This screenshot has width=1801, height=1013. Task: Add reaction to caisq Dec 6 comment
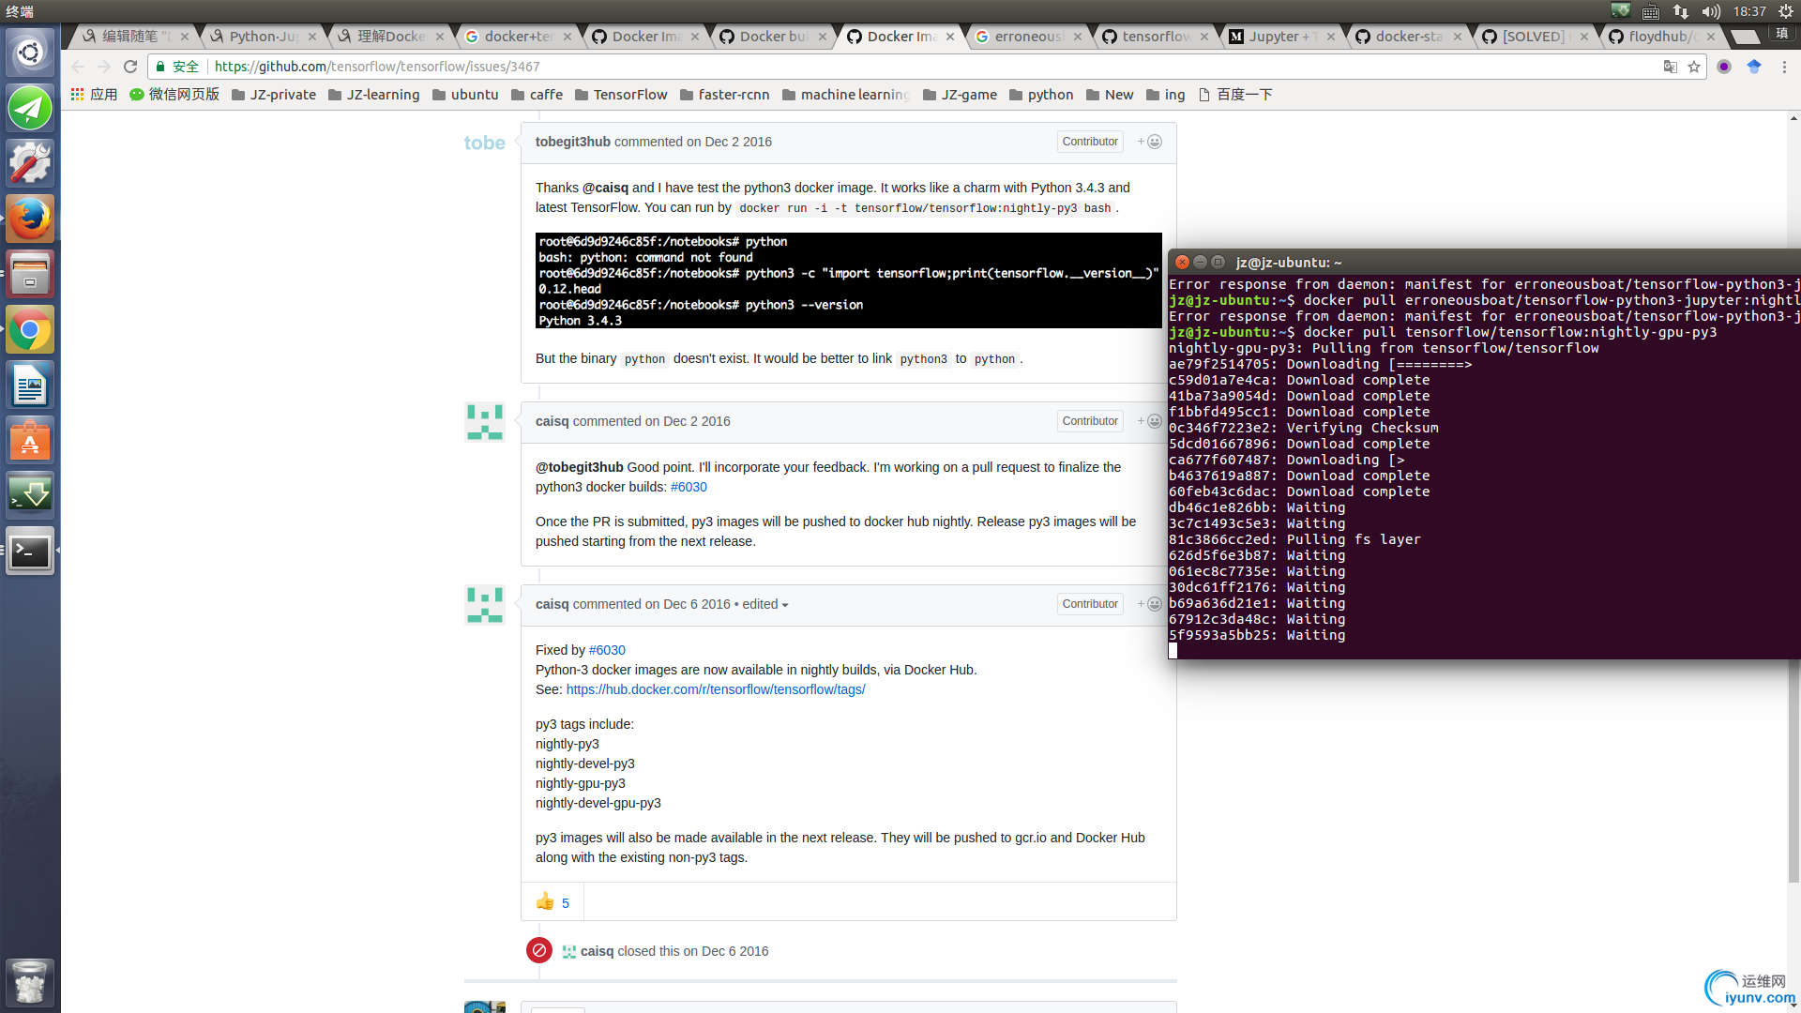pyautogui.click(x=1150, y=604)
